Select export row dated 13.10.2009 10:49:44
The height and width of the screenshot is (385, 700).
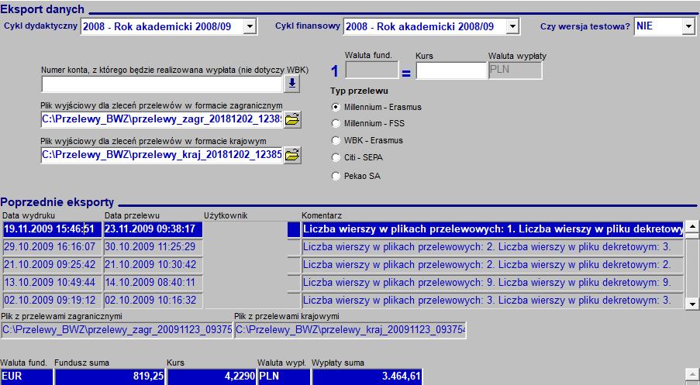click(52, 283)
